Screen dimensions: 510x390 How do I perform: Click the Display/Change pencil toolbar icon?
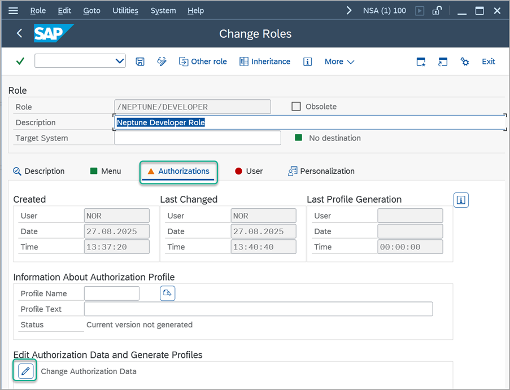pyautogui.click(x=162, y=62)
